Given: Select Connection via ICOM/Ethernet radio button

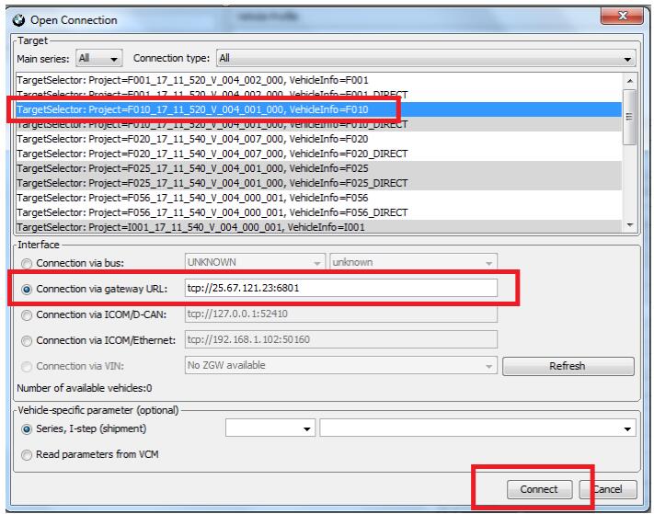Looking at the screenshot, I should (27, 341).
